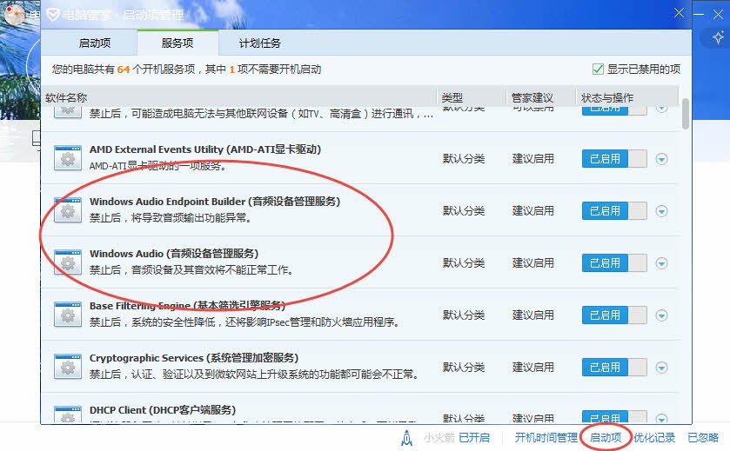Select the 服务项 tab
The height and width of the screenshot is (451, 730).
point(177,43)
